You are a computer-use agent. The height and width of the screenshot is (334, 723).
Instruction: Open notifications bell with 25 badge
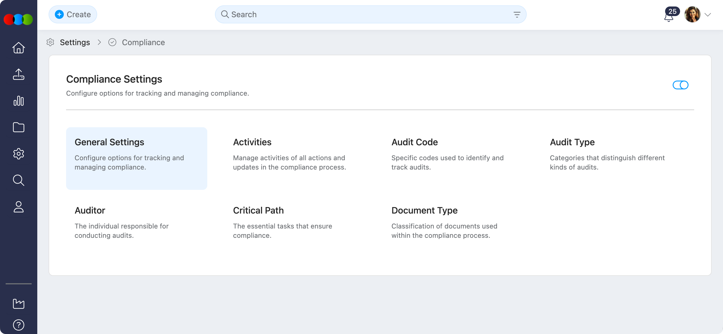tap(669, 16)
